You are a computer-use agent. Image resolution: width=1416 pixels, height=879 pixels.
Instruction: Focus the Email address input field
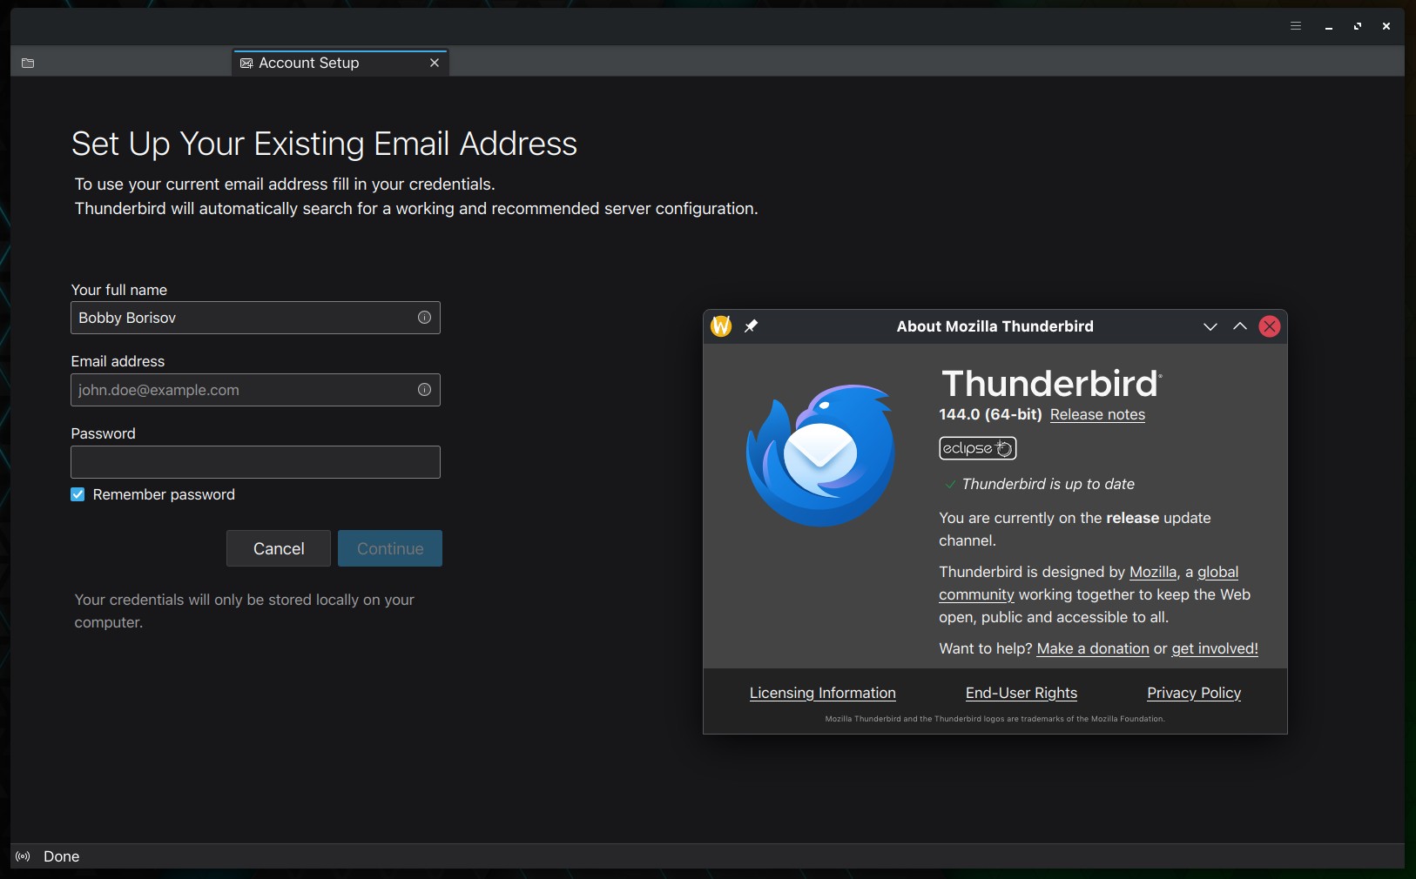click(244, 390)
